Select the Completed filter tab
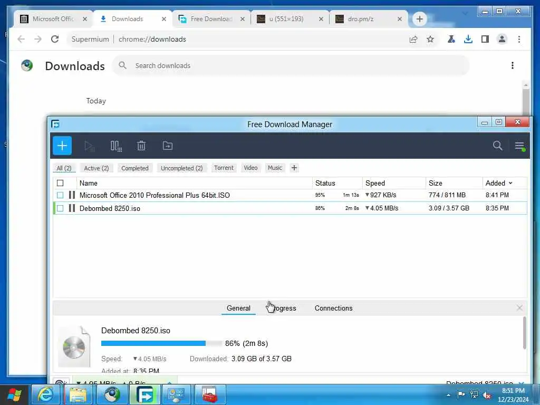 click(x=134, y=168)
